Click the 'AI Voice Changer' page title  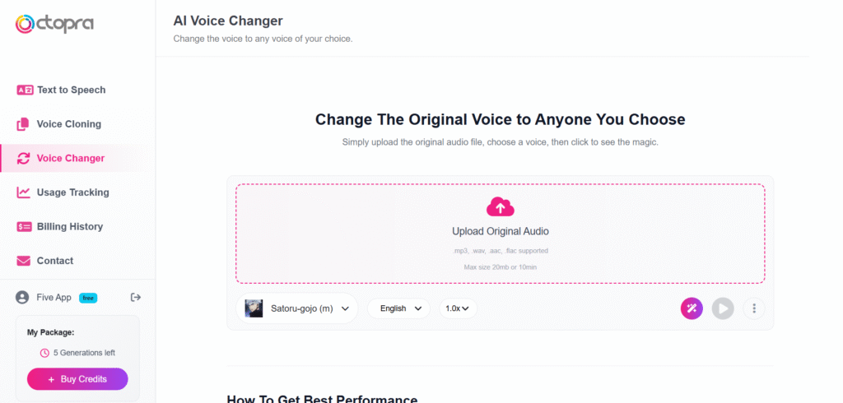click(228, 21)
